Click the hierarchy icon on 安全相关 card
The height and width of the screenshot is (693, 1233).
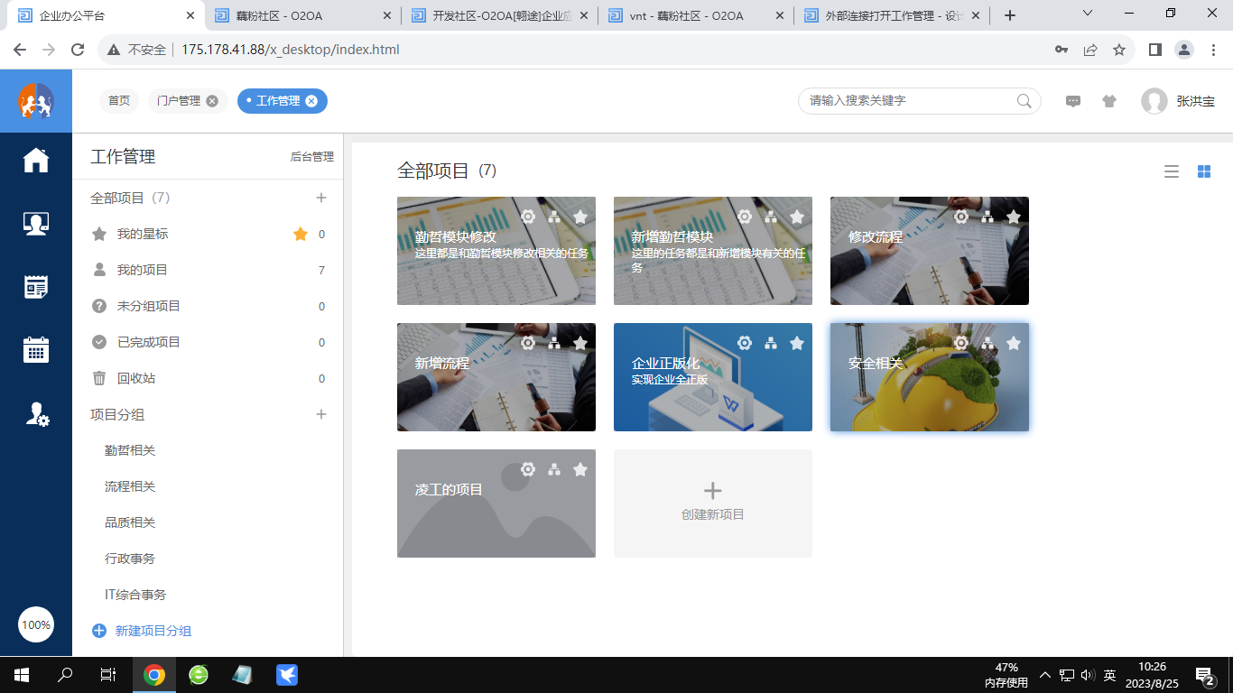pyautogui.click(x=987, y=343)
